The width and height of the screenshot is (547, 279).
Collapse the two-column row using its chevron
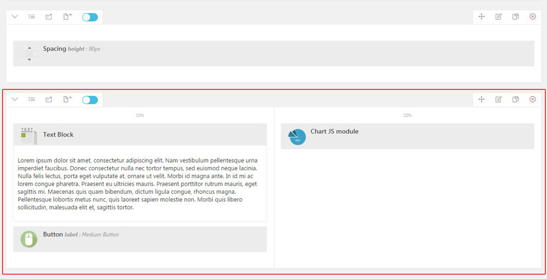pos(15,99)
